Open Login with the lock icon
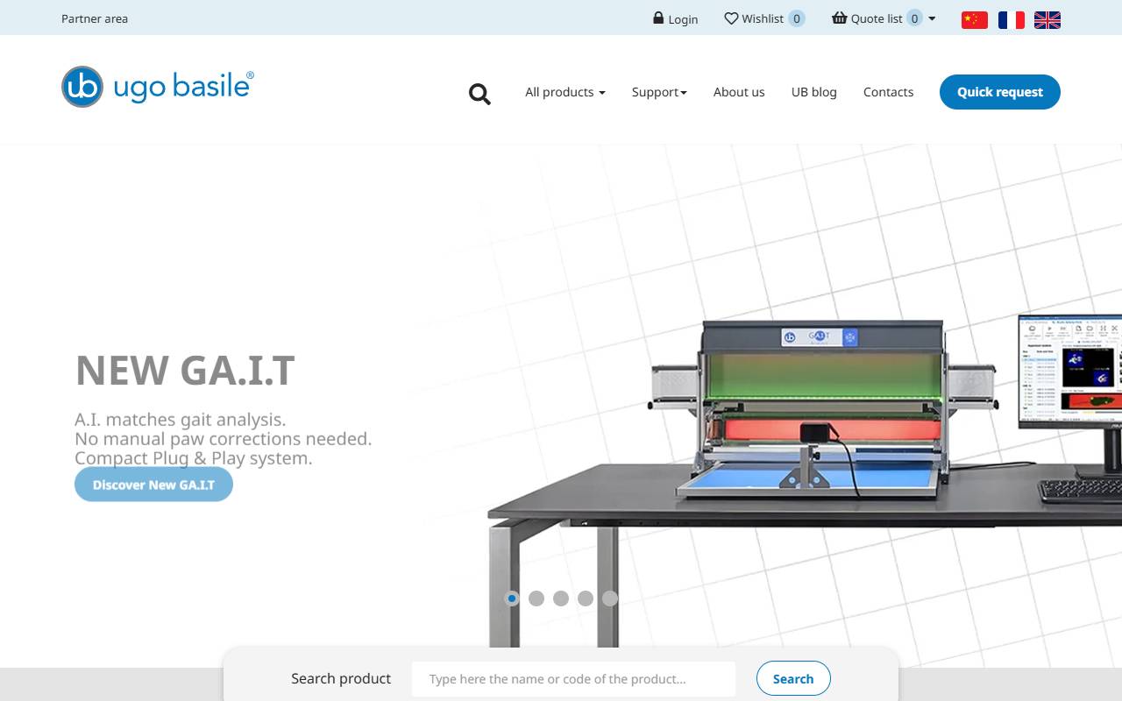The image size is (1122, 701). (x=675, y=18)
